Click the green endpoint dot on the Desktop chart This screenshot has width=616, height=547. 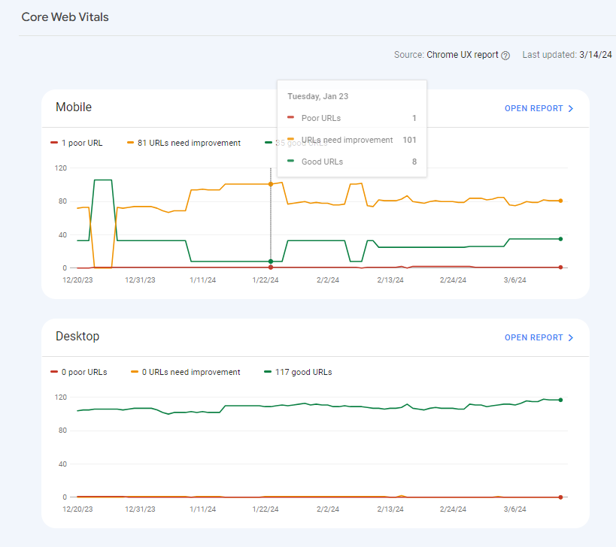click(560, 400)
